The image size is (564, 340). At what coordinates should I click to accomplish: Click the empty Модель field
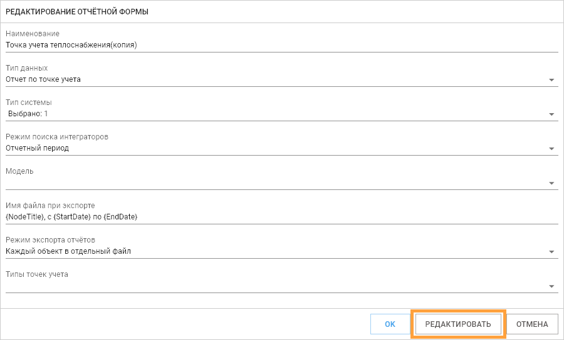[x=276, y=183]
